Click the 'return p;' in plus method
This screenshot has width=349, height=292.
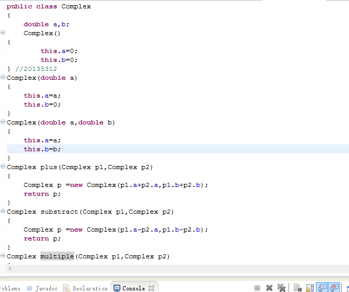click(42, 194)
